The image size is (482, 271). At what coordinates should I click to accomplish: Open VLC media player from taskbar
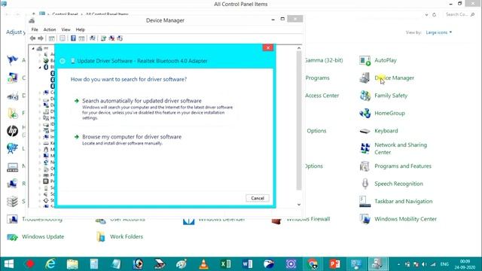(x=203, y=264)
